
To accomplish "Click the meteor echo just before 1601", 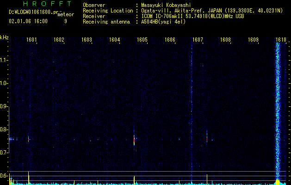I will 29,139.
